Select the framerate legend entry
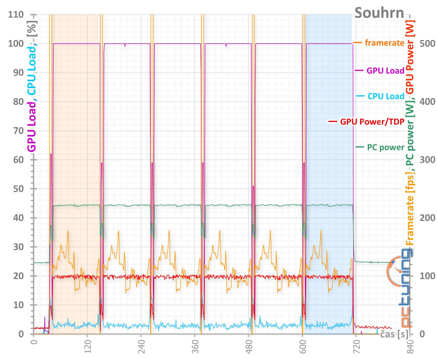The width and height of the screenshot is (437, 358). coord(378,43)
